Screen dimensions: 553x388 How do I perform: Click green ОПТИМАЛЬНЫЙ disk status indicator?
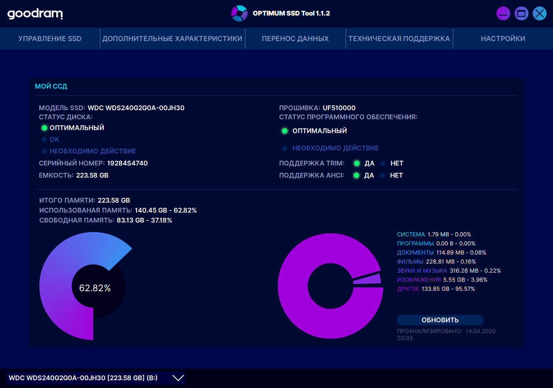(44, 128)
